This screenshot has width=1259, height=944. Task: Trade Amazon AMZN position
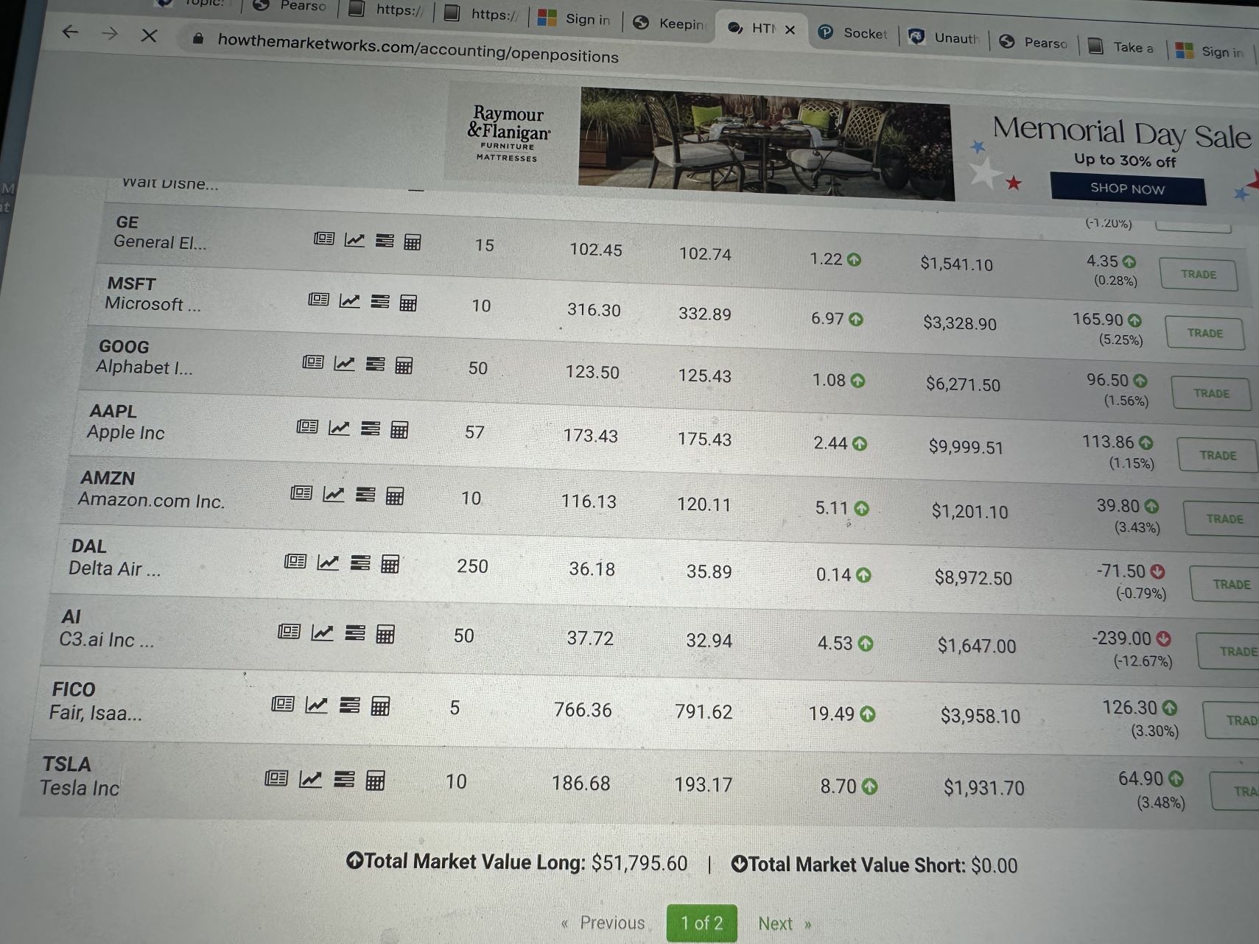click(1221, 518)
